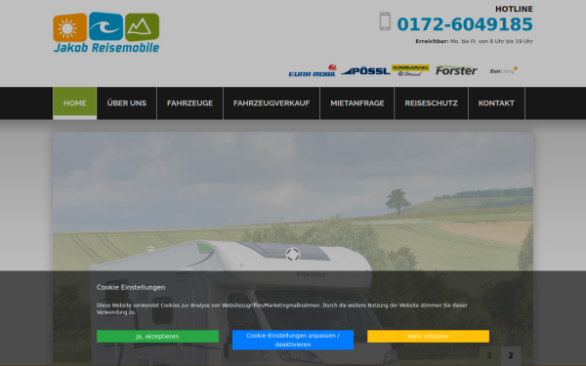
Task: Switch to slide 1 of slider
Action: pyautogui.click(x=489, y=355)
